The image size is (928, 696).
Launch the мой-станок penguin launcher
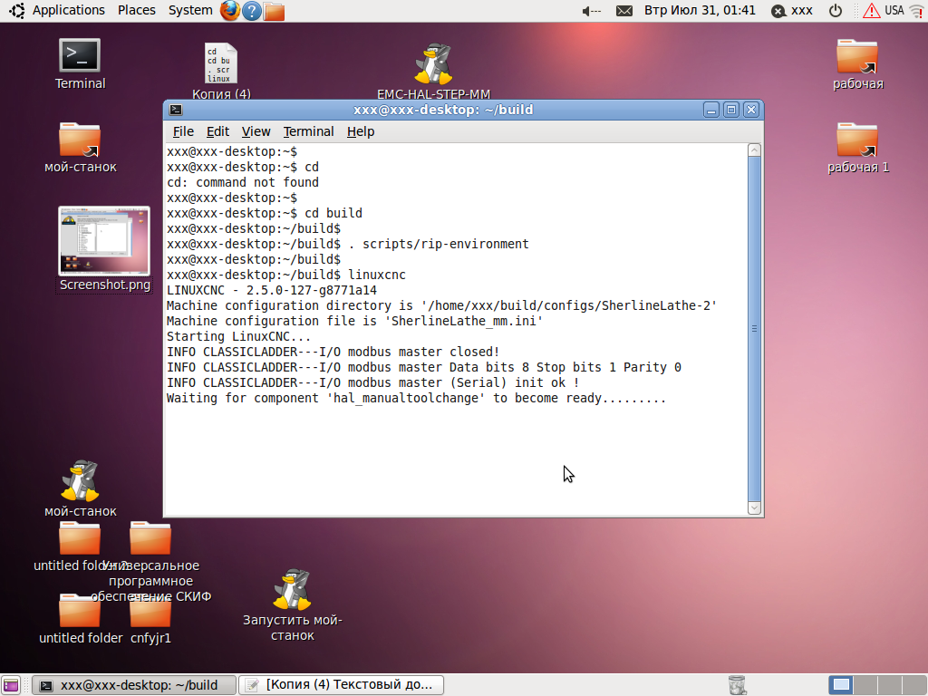coord(80,480)
